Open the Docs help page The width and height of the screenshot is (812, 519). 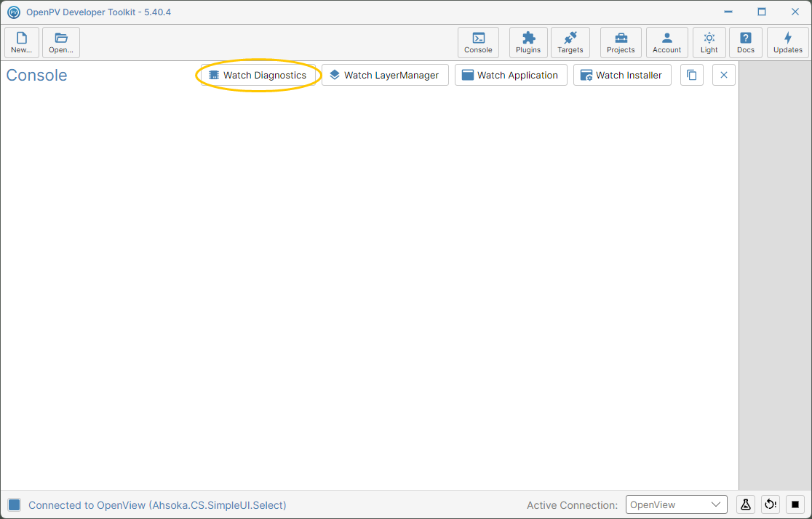(x=746, y=42)
